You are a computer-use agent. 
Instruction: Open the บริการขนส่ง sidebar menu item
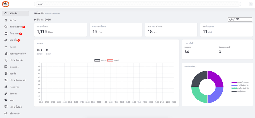pyautogui.click(x=16, y=114)
